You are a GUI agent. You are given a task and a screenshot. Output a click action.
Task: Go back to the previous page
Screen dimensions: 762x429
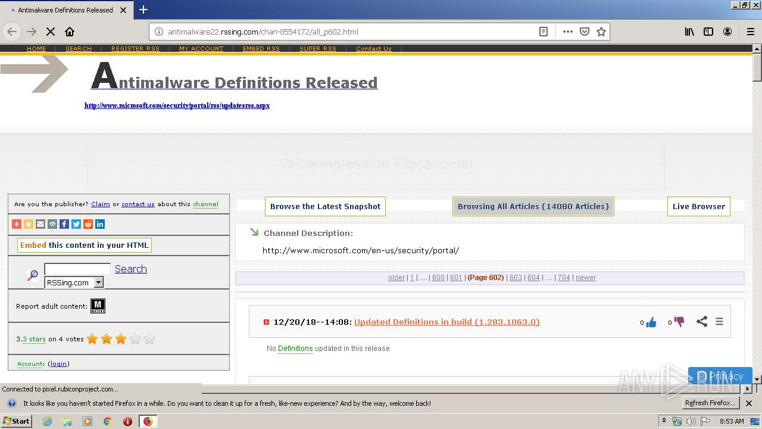tap(12, 32)
